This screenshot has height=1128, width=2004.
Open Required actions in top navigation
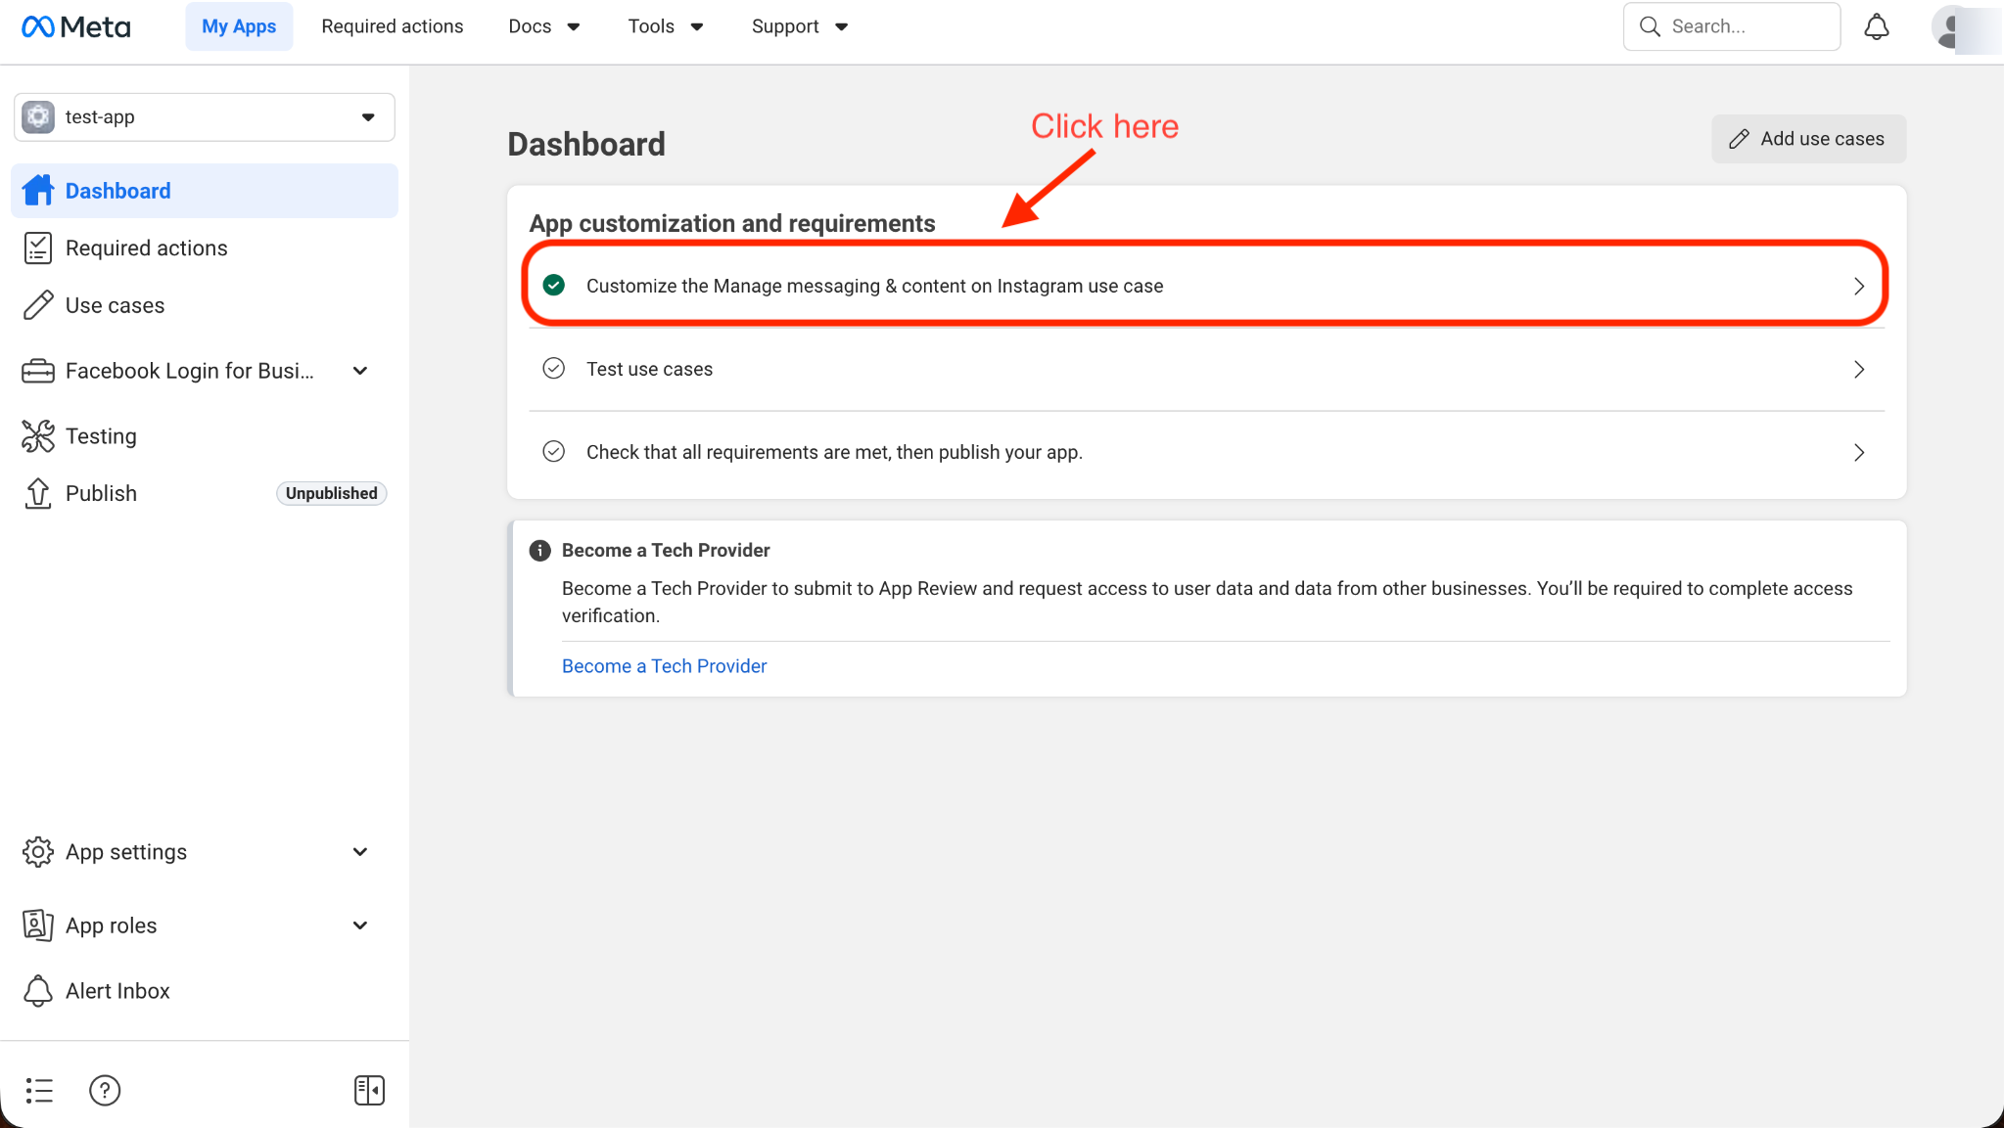(393, 26)
